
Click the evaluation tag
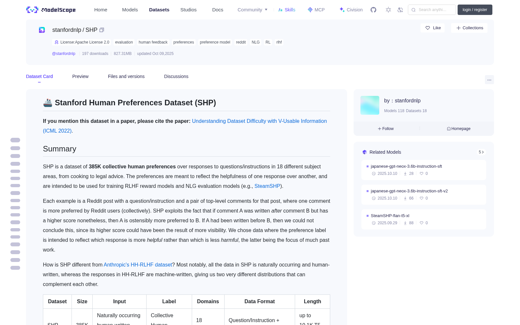(124, 42)
